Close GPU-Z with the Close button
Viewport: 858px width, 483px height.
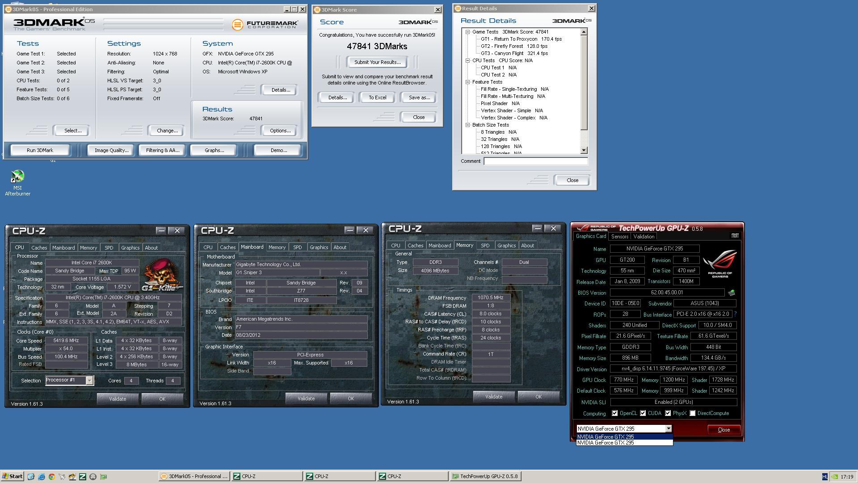723,430
